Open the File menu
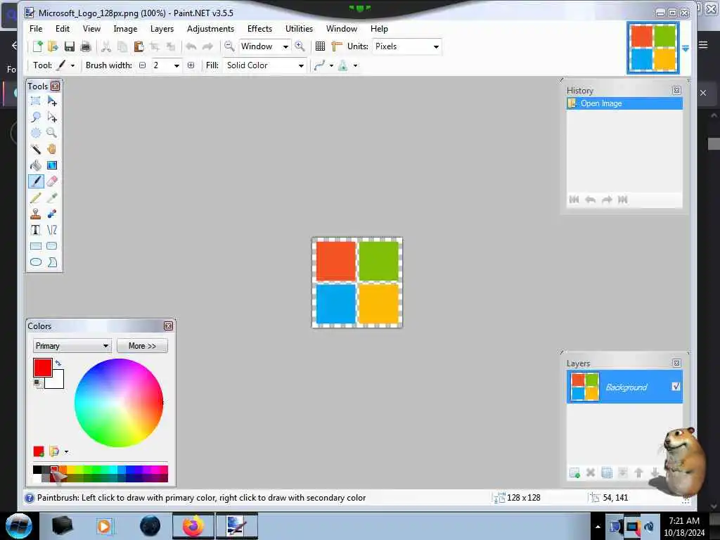This screenshot has width=720, height=540. tap(36, 28)
